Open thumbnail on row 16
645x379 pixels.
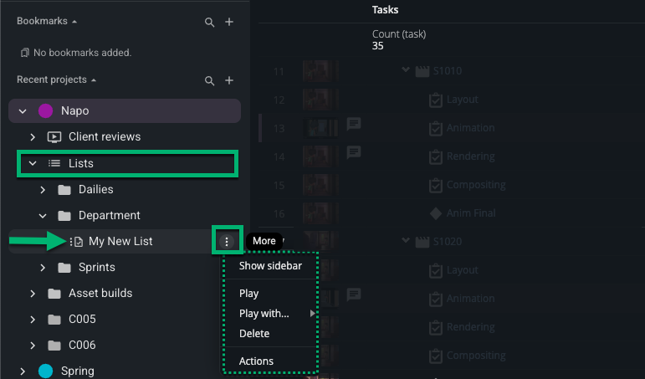(x=320, y=213)
